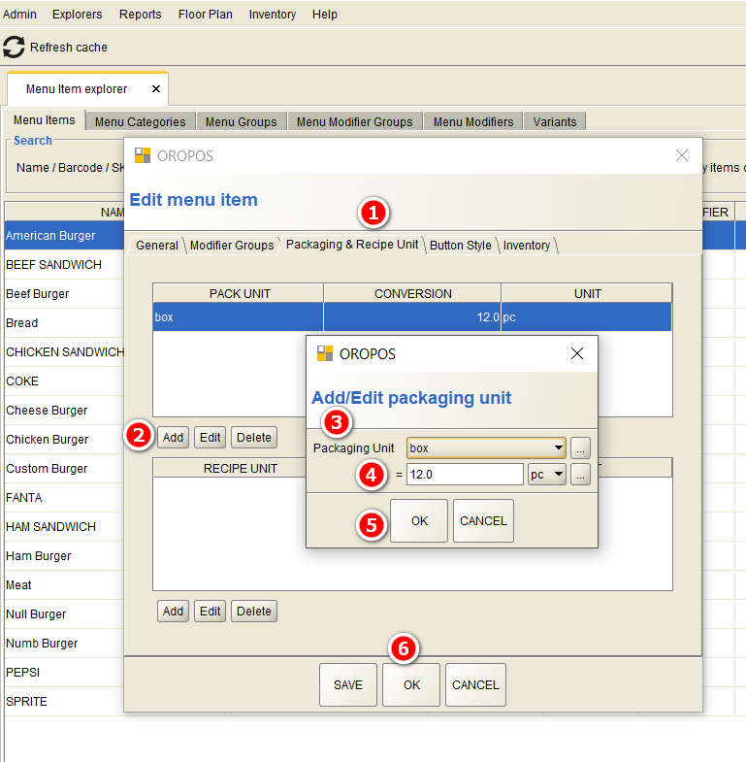
Task: Cancel the Add/Edit packaging unit dialog
Action: 483,520
